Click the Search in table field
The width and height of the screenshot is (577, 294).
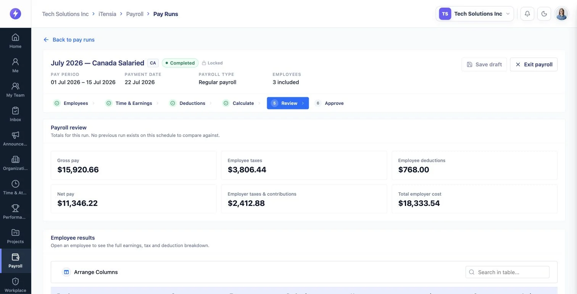tap(508, 272)
